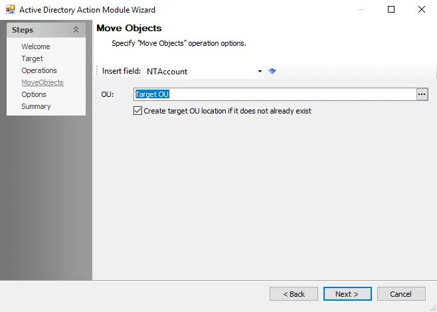Select the MoveObjects step
The height and width of the screenshot is (312, 437).
pyautogui.click(x=43, y=82)
